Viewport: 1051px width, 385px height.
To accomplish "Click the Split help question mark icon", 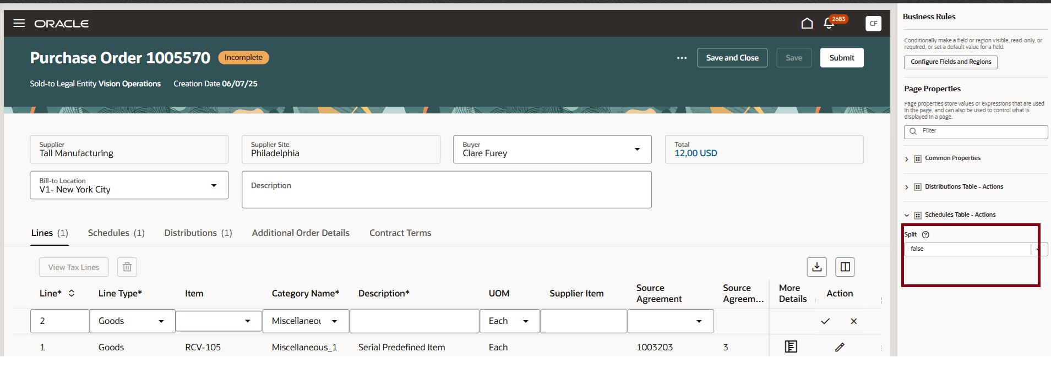I will click(925, 235).
